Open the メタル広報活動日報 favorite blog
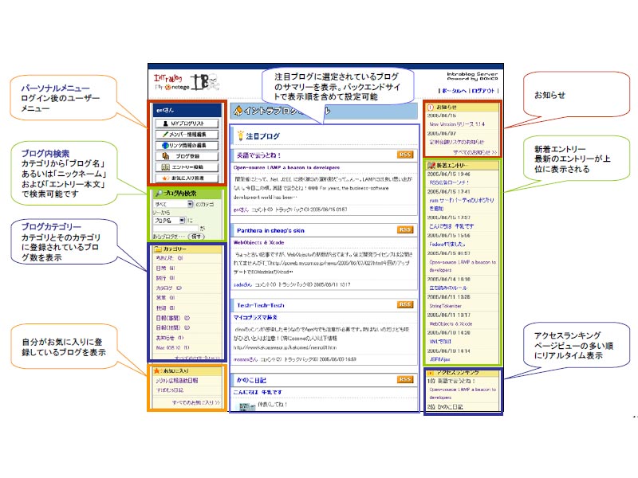The height and width of the screenshot is (478, 638). [x=177, y=381]
